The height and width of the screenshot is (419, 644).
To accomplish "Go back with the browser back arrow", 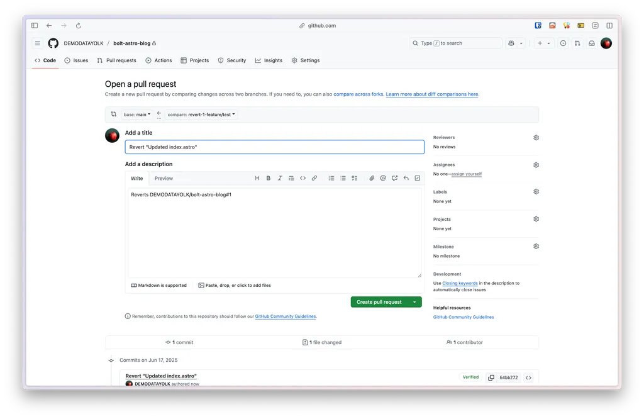I will coord(49,25).
